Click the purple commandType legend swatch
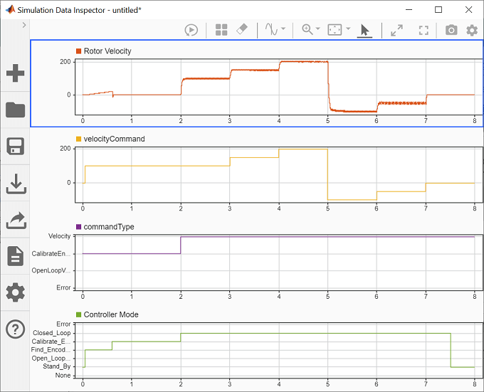 pos(79,227)
